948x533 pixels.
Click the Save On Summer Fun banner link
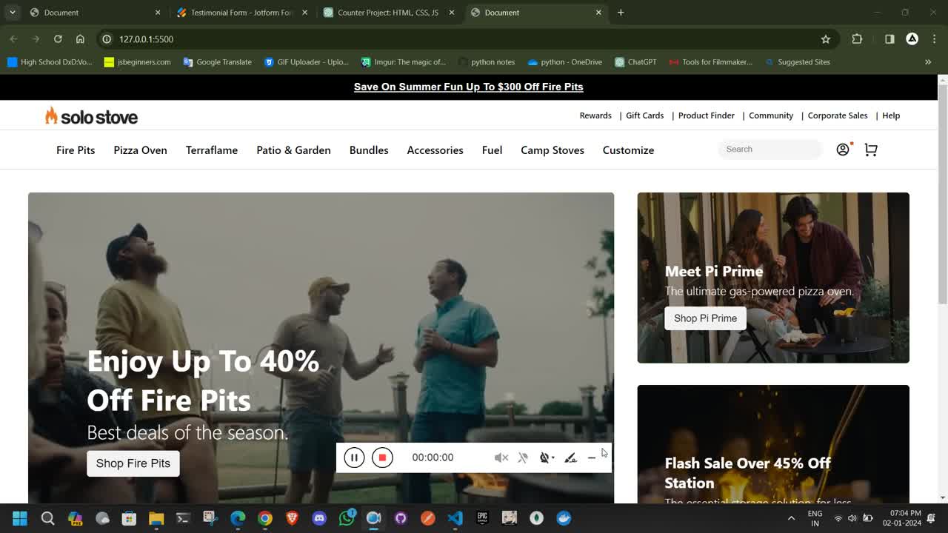point(469,87)
